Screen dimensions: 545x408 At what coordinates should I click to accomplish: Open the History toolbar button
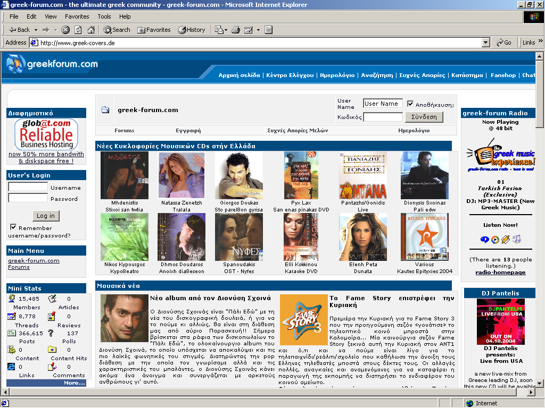[192, 30]
